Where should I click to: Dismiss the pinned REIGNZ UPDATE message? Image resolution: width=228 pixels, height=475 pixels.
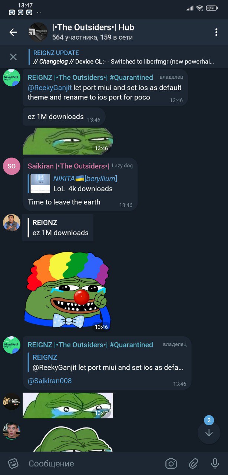pyautogui.click(x=13, y=57)
